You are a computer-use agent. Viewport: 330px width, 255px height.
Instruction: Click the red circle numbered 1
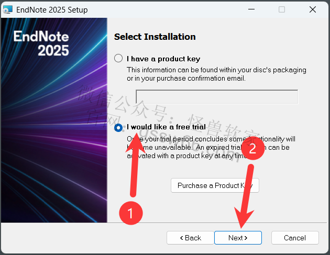[129, 213]
